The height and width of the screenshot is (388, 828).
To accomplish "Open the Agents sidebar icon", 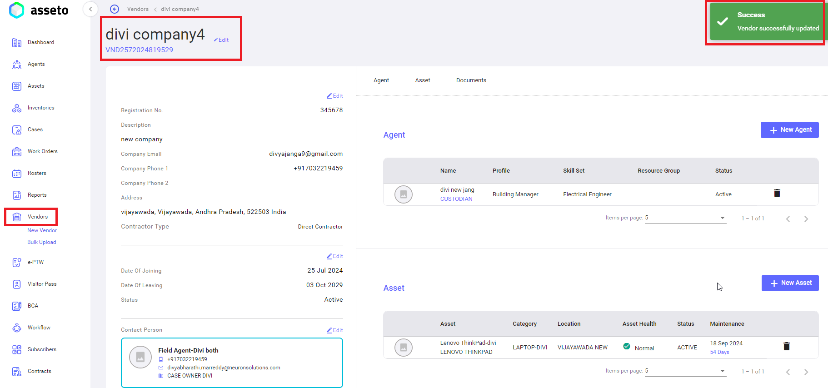I will pos(17,65).
